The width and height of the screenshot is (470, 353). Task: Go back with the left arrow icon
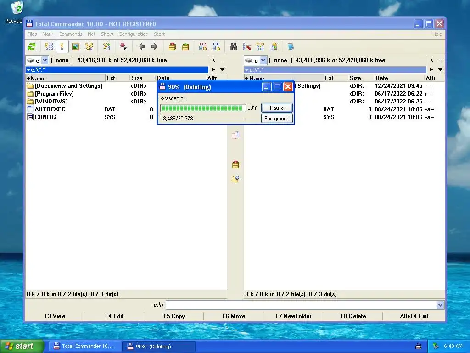point(141,46)
